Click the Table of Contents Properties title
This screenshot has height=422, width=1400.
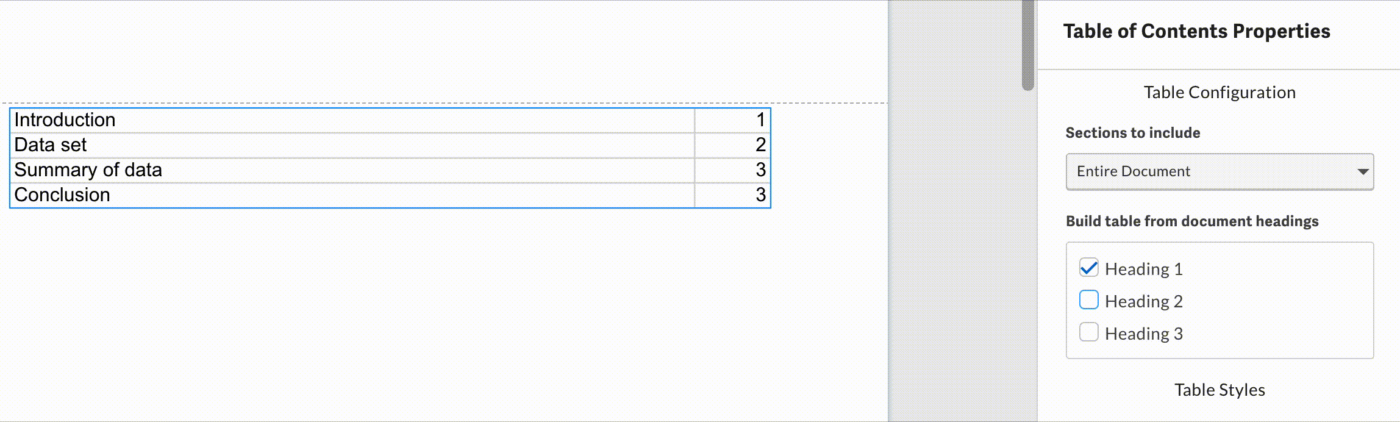click(1196, 31)
